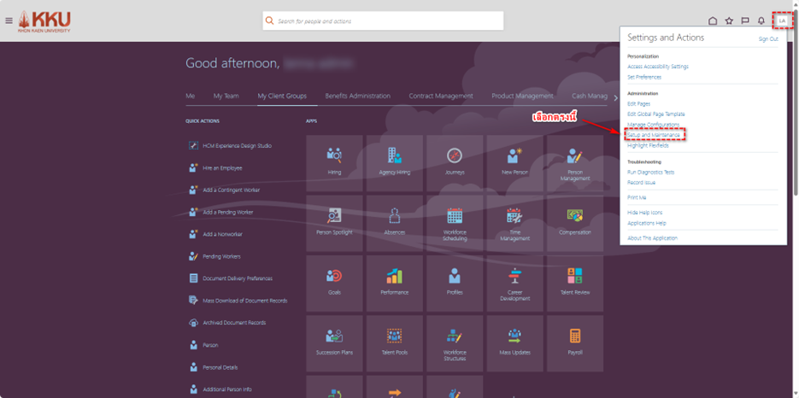Open the Talent Review app
Screen dimensions: 799x398
[x=575, y=283]
